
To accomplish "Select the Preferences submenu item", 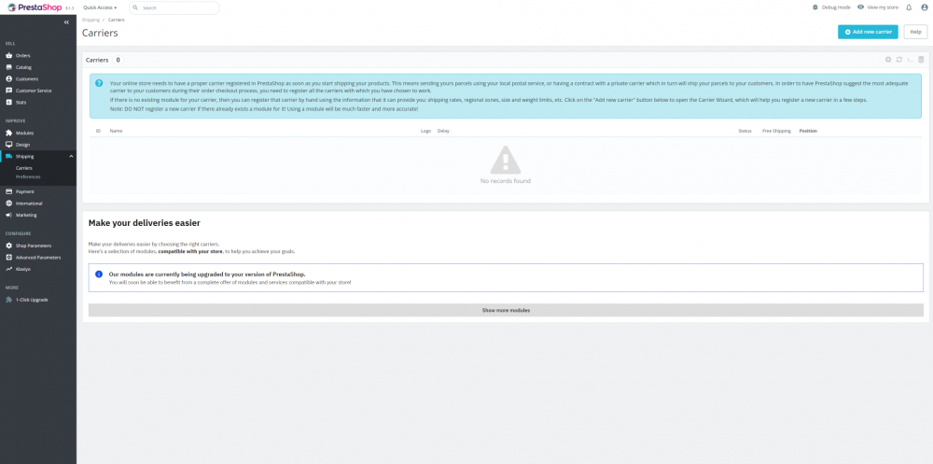I will [x=28, y=176].
